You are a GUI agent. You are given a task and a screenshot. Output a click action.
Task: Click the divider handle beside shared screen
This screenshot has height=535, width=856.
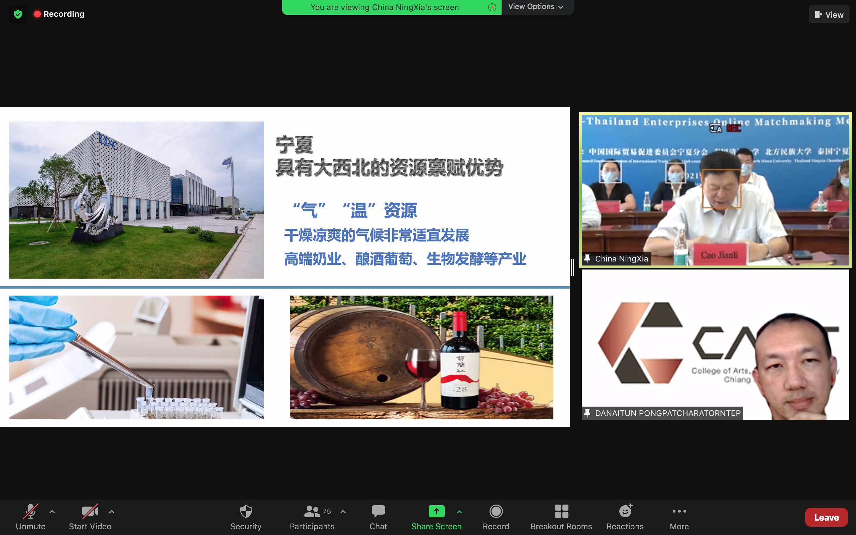pyautogui.click(x=572, y=267)
